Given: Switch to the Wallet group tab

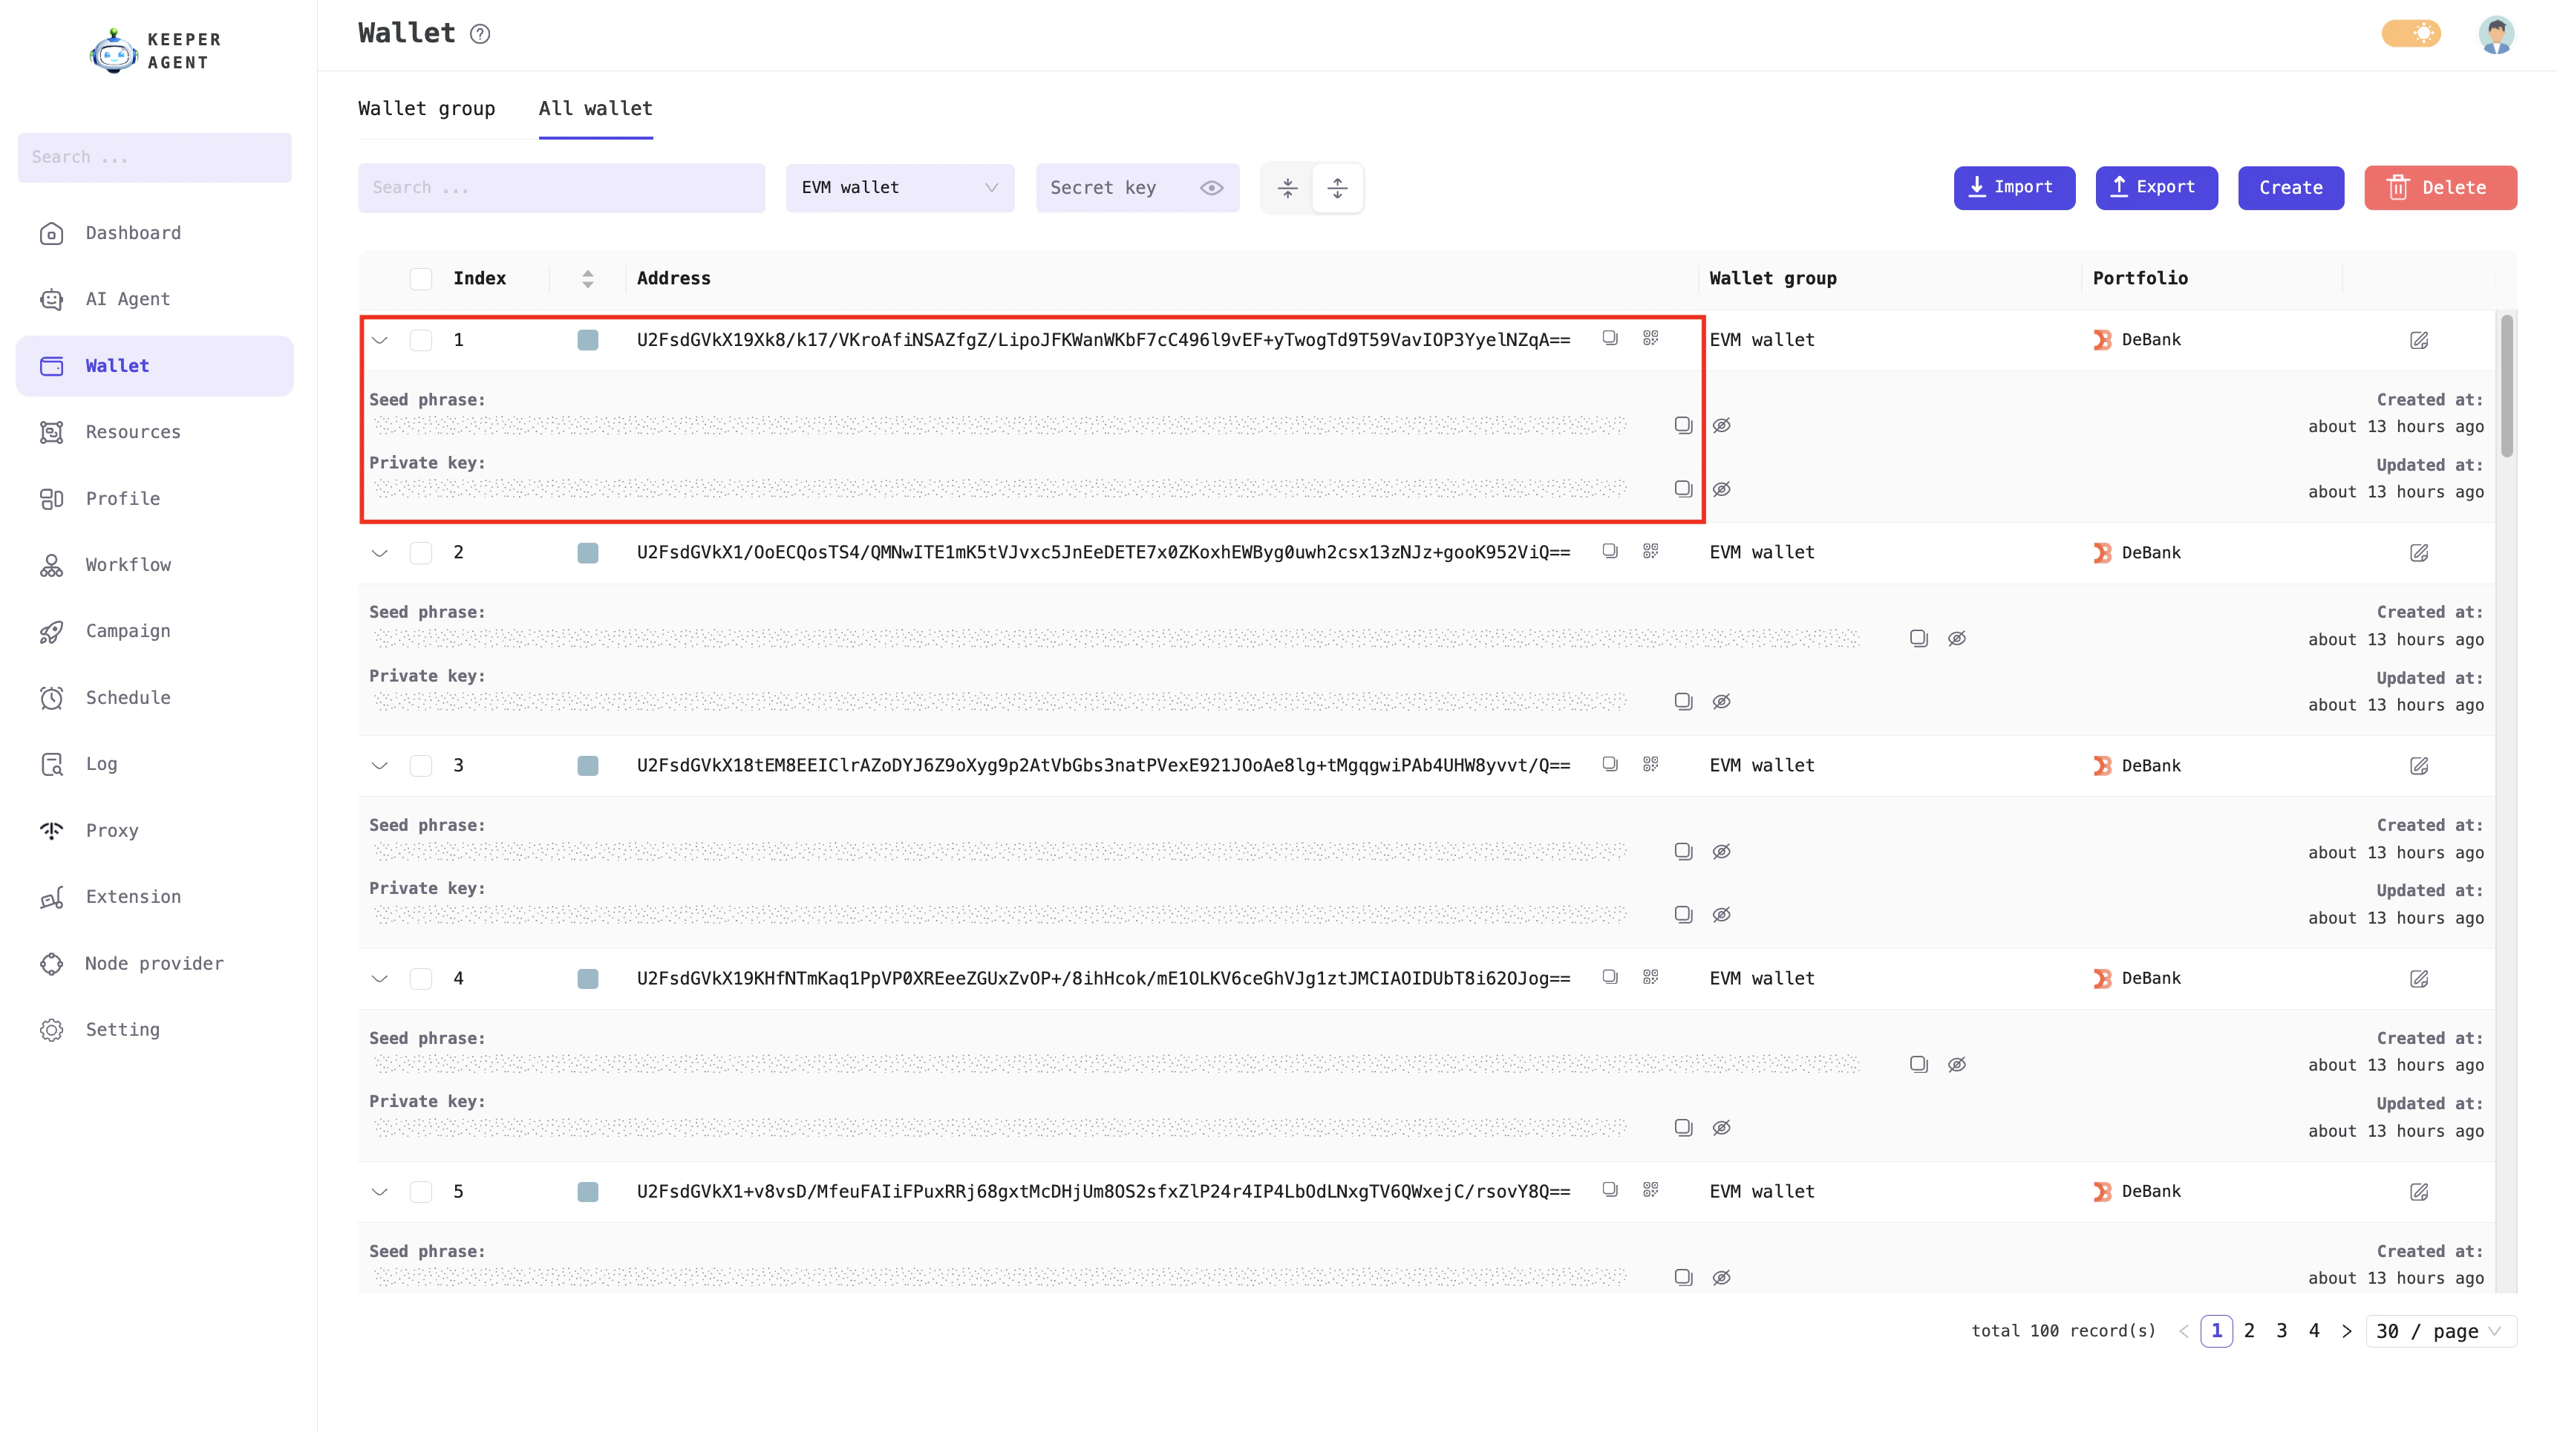Looking at the screenshot, I should [x=427, y=109].
